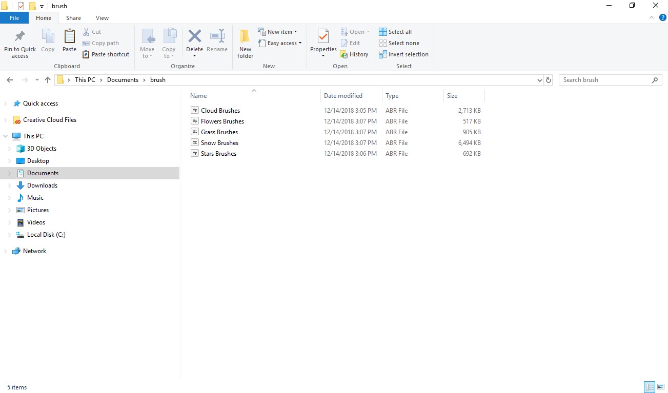This screenshot has width=668, height=393.
Task: Click Select all in the ribbon
Action: [395, 31]
